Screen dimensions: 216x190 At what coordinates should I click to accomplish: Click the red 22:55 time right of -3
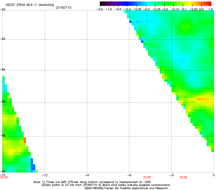[x=183, y=177]
